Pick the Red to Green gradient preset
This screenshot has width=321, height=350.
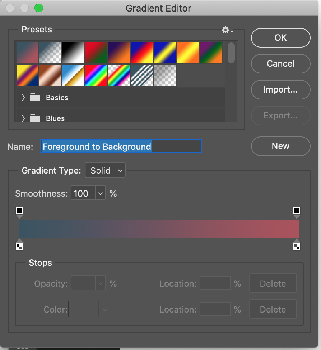[x=96, y=53]
